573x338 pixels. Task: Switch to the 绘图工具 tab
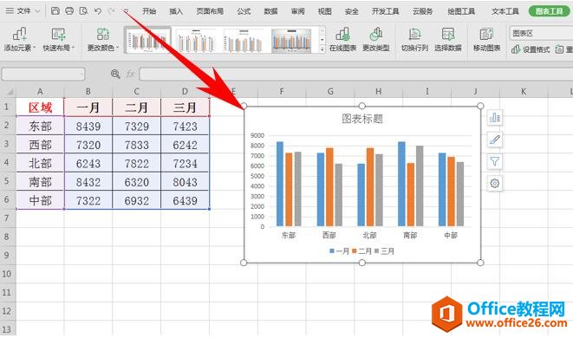[x=461, y=11]
